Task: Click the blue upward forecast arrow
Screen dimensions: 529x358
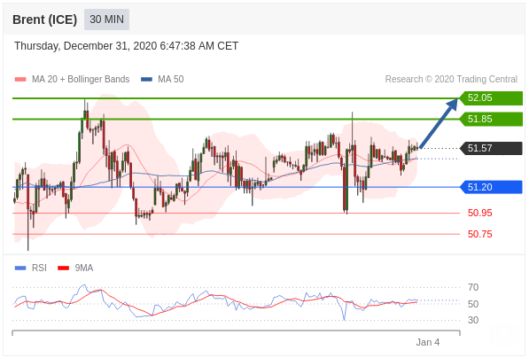Action: pyautogui.click(x=439, y=123)
